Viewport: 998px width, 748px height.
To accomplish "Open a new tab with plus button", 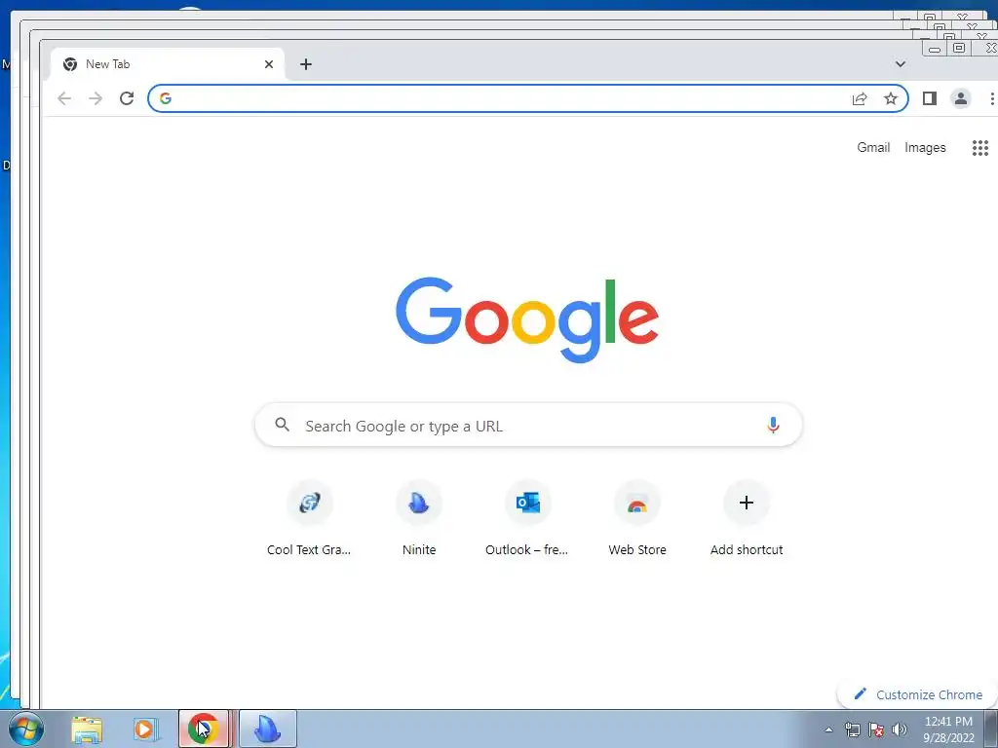I will click(305, 64).
